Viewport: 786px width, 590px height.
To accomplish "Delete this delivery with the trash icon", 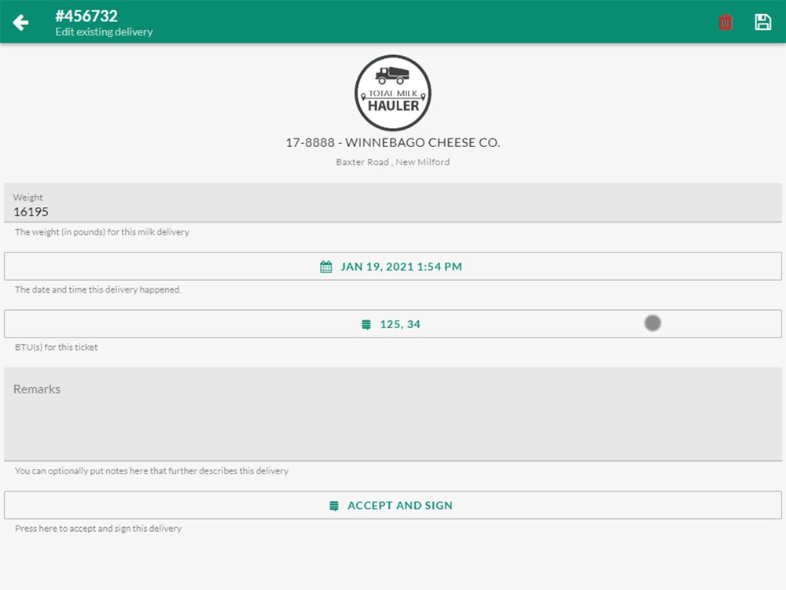I will coord(725,22).
